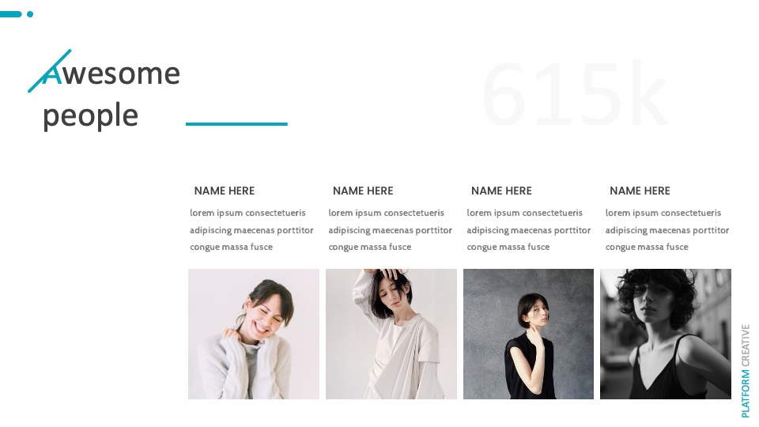This screenshot has width=759, height=427.
Task: Select the photo of the woman with her arm raised
Action: (391, 334)
